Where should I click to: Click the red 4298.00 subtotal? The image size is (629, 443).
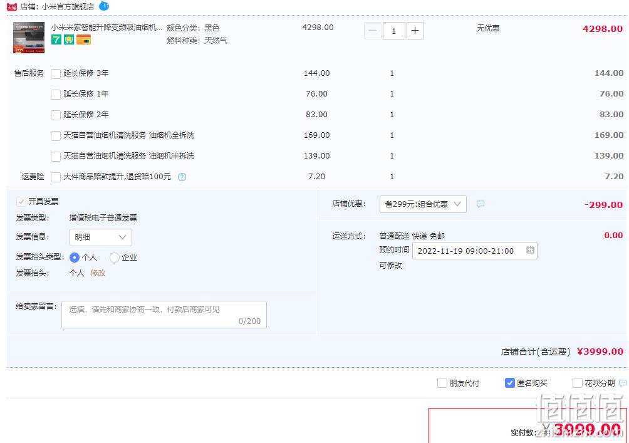(603, 29)
